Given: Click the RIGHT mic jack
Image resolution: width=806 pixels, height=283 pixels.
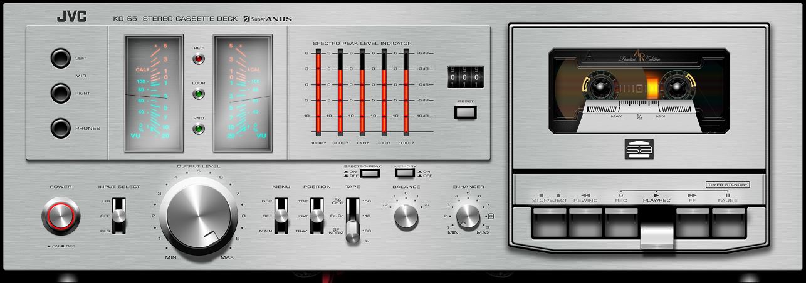Looking at the screenshot, I should coord(60,93).
